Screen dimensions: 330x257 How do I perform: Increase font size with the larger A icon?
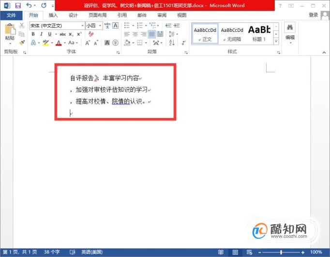click(88, 43)
